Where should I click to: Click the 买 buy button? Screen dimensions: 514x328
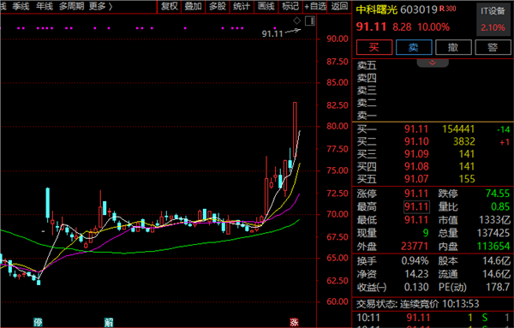click(374, 47)
